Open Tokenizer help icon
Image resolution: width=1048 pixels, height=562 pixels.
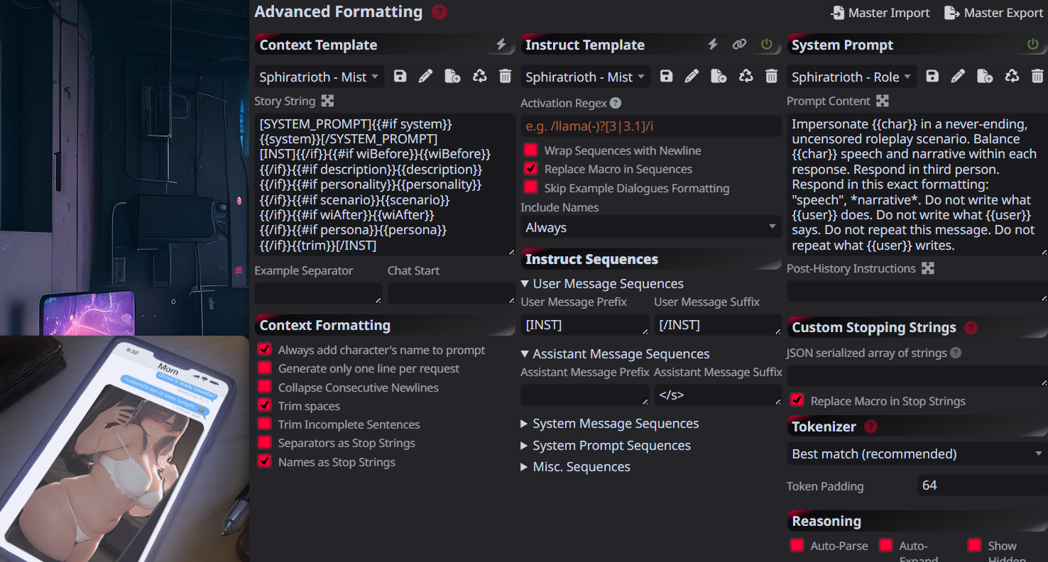coord(871,426)
